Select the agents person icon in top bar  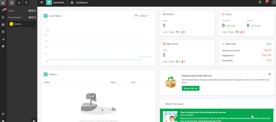point(19,3)
